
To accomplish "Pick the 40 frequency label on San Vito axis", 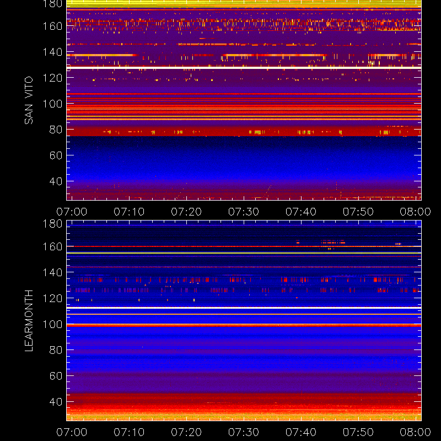I will 56,181.
